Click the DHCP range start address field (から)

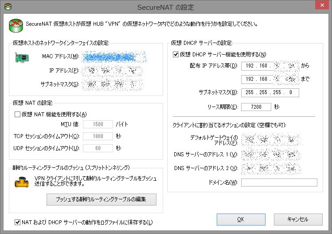coord(270,66)
